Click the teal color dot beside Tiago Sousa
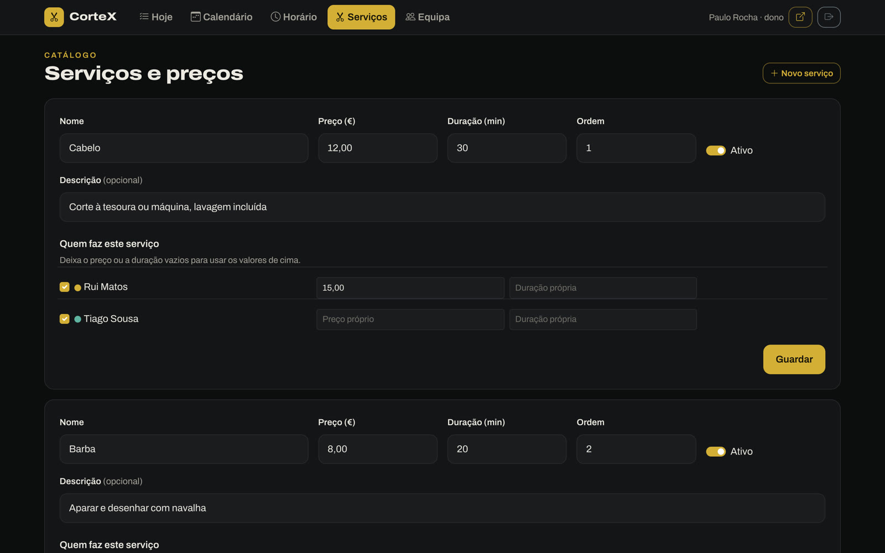885x553 pixels. 77,319
